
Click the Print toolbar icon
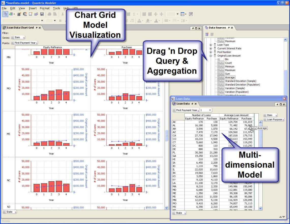coord(50,14)
